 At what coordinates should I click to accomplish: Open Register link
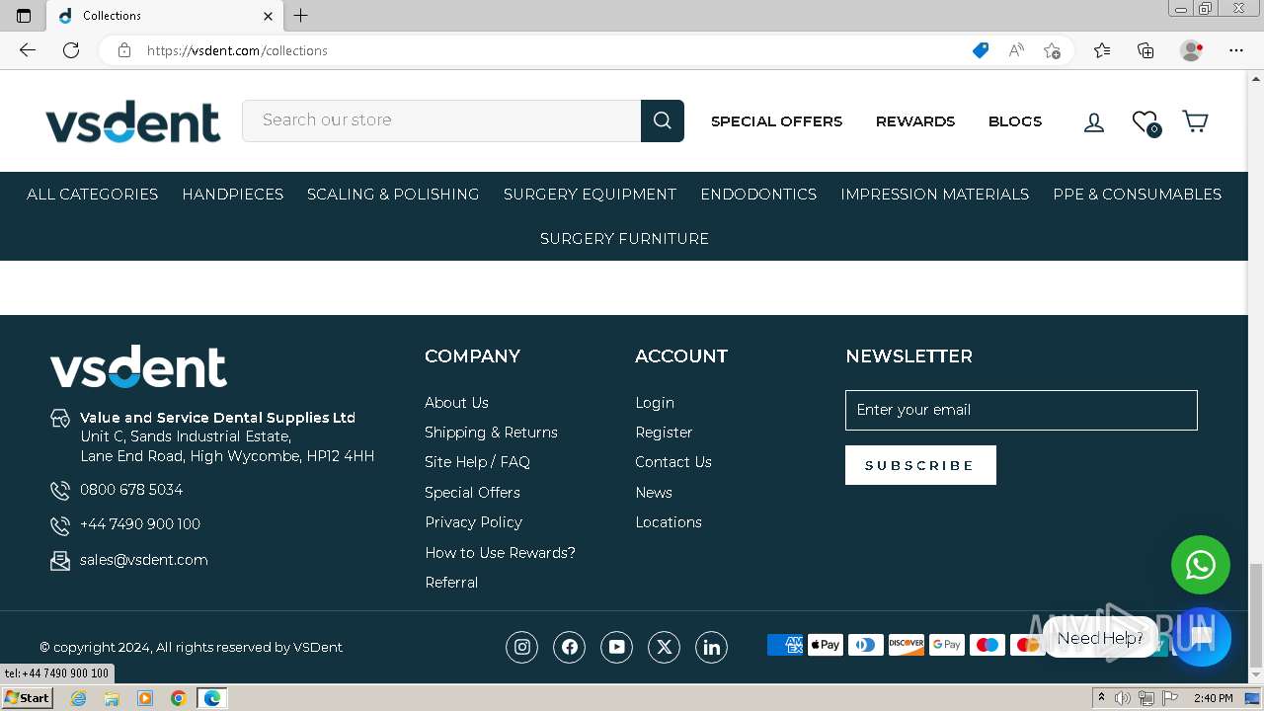click(x=664, y=433)
